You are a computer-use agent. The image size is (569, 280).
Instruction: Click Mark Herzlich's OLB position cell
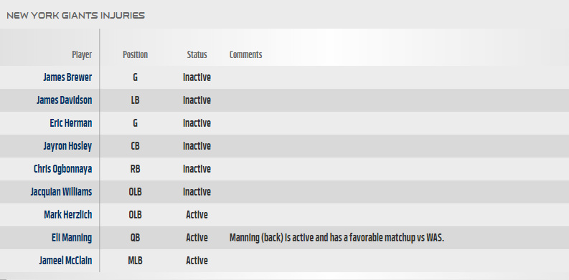click(135, 214)
